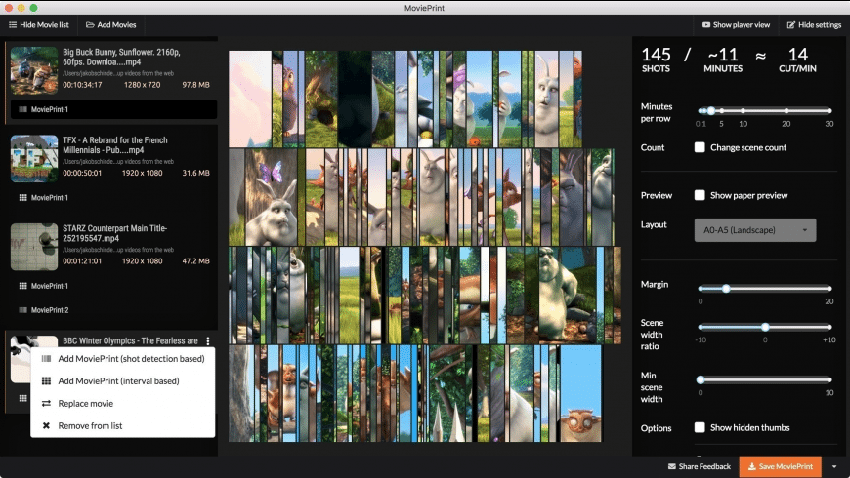Save the MoviePrint
The width and height of the screenshot is (850, 478).
780,466
